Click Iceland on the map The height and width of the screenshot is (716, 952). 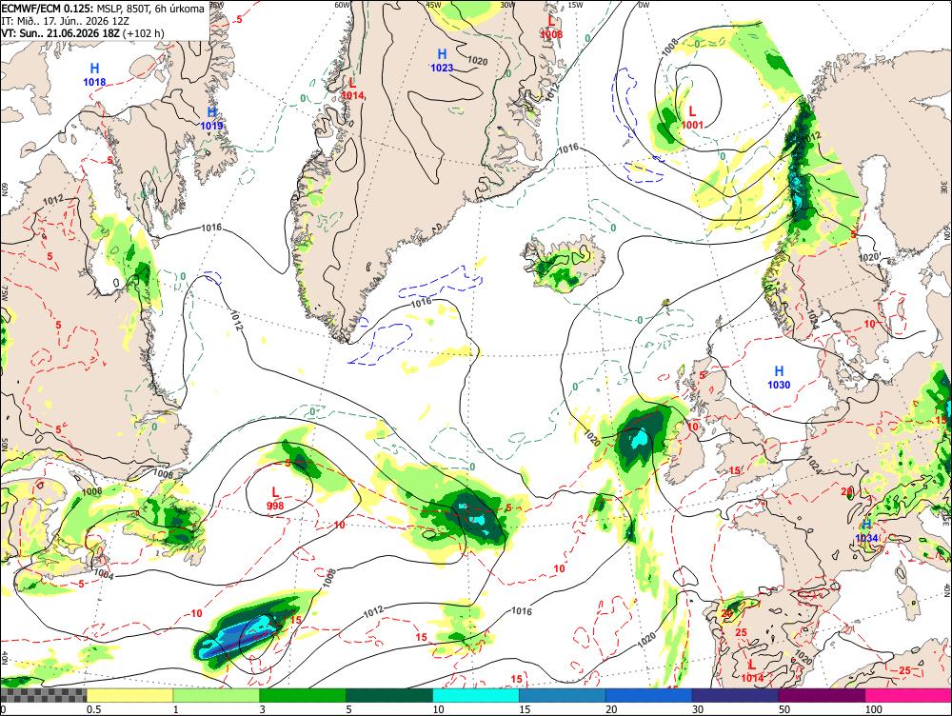(x=565, y=263)
